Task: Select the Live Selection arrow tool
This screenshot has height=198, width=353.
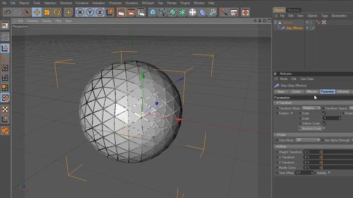Action: pyautogui.click(x=27, y=12)
